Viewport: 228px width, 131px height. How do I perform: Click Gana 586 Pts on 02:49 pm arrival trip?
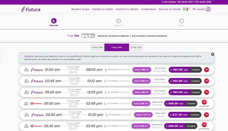point(141,104)
